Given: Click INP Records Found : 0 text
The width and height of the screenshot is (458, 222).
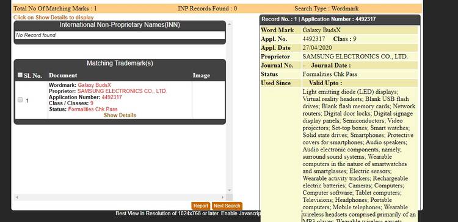Looking at the screenshot, I should tap(208, 9).
